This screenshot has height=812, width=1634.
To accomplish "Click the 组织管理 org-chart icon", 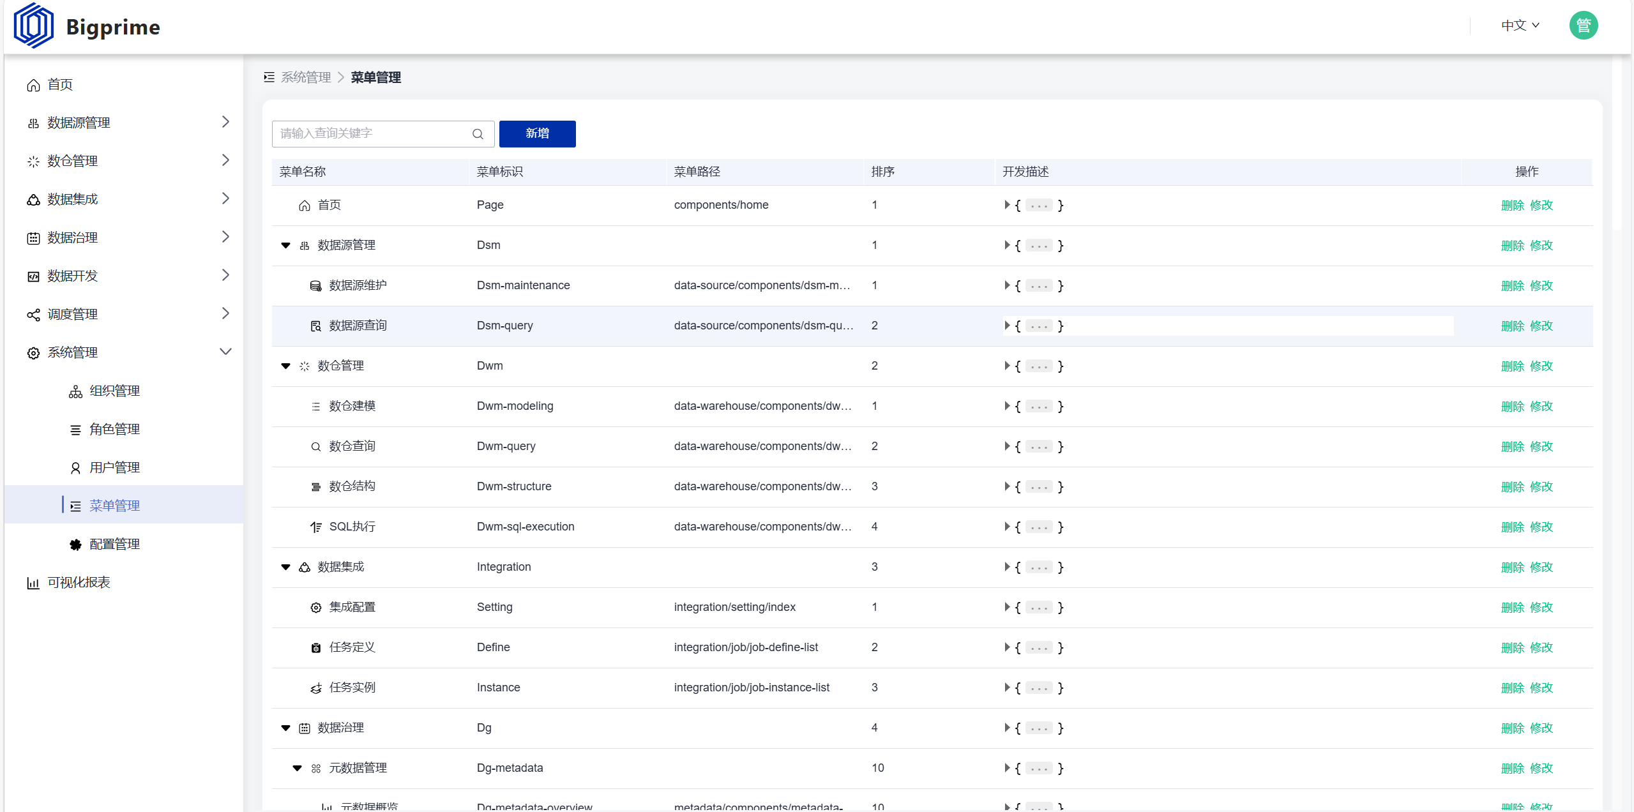I will tap(75, 391).
